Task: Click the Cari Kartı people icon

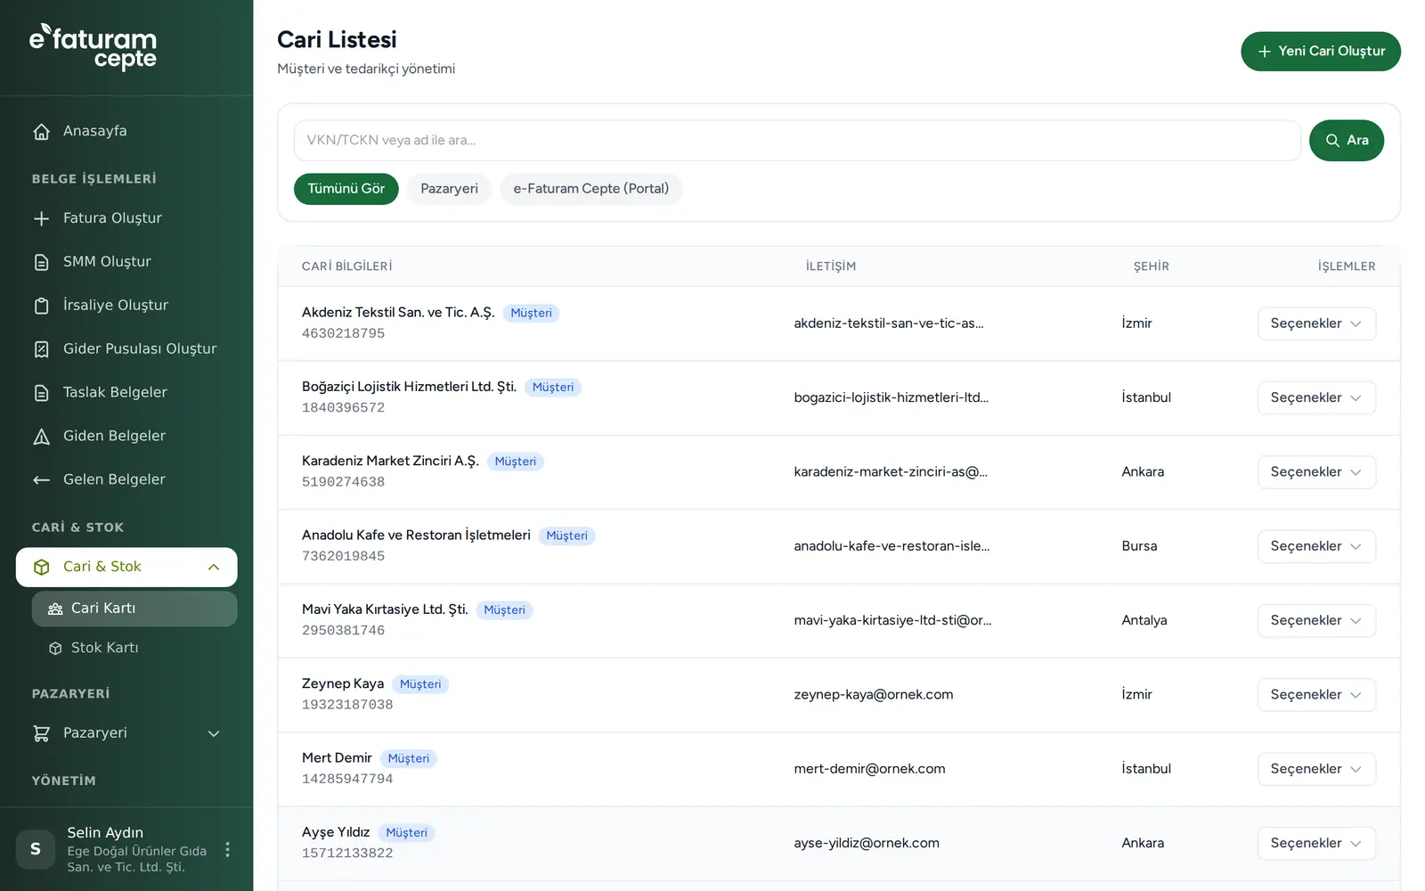Action: pos(55,609)
